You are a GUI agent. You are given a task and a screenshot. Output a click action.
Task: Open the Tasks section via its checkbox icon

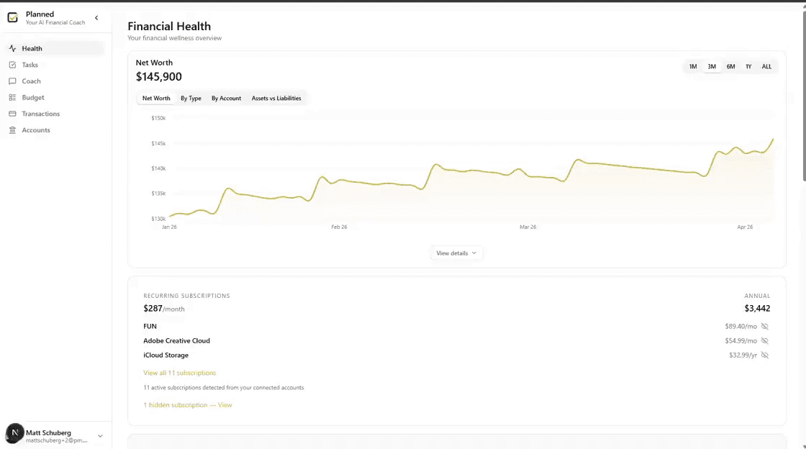pyautogui.click(x=12, y=65)
